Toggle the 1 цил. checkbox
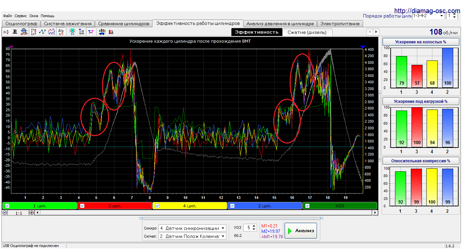This screenshot has width=465, height=250. pyautogui.click(x=7, y=206)
